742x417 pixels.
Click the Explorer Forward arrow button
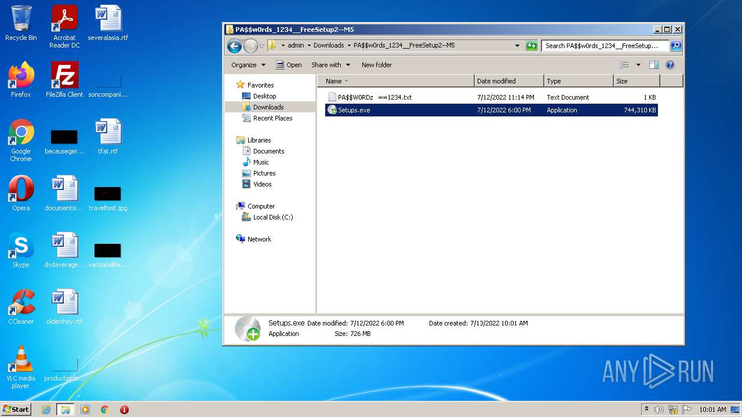point(250,46)
